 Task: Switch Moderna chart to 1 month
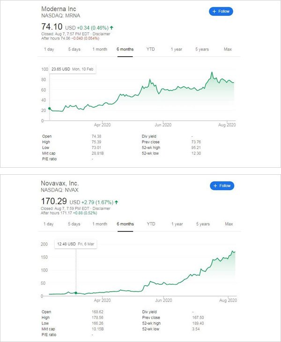point(100,49)
